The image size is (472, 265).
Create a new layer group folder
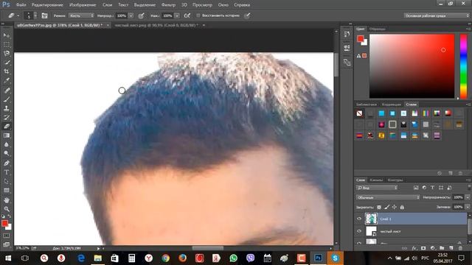[442, 248]
